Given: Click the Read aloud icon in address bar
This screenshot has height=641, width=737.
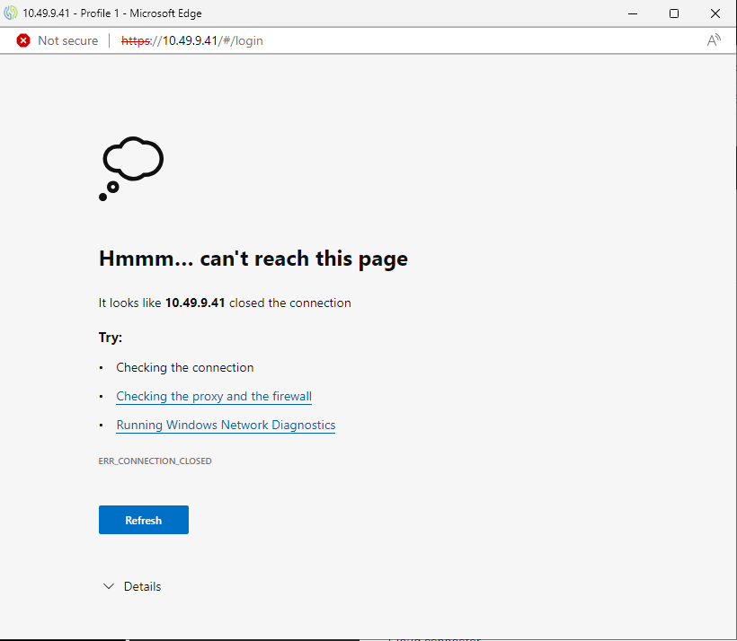Looking at the screenshot, I should click(714, 40).
